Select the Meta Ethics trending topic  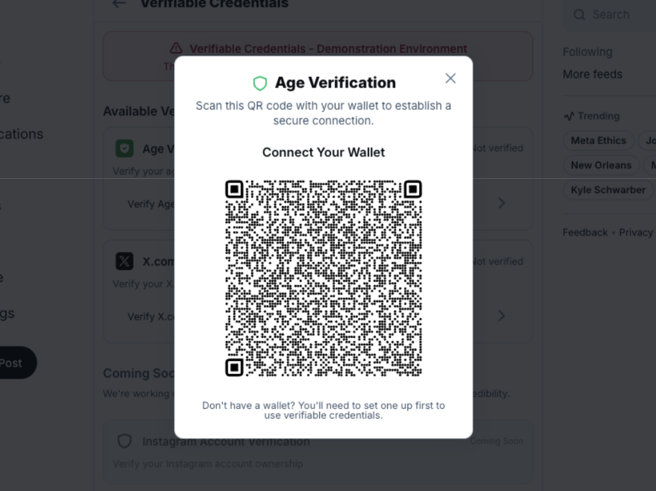598,140
